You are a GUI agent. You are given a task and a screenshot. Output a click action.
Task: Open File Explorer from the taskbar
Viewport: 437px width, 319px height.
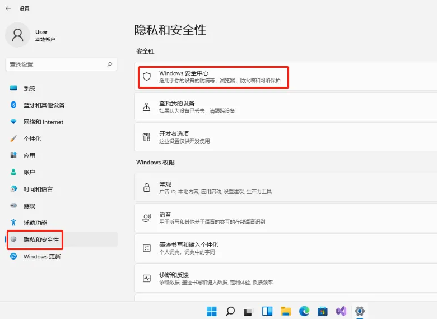[286, 311]
